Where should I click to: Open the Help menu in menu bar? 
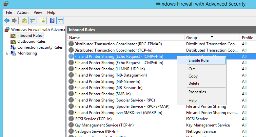(x=51, y=12)
